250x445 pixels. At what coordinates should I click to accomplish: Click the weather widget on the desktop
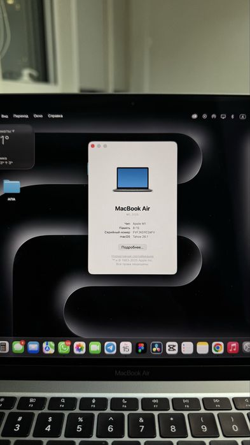(x=17, y=147)
